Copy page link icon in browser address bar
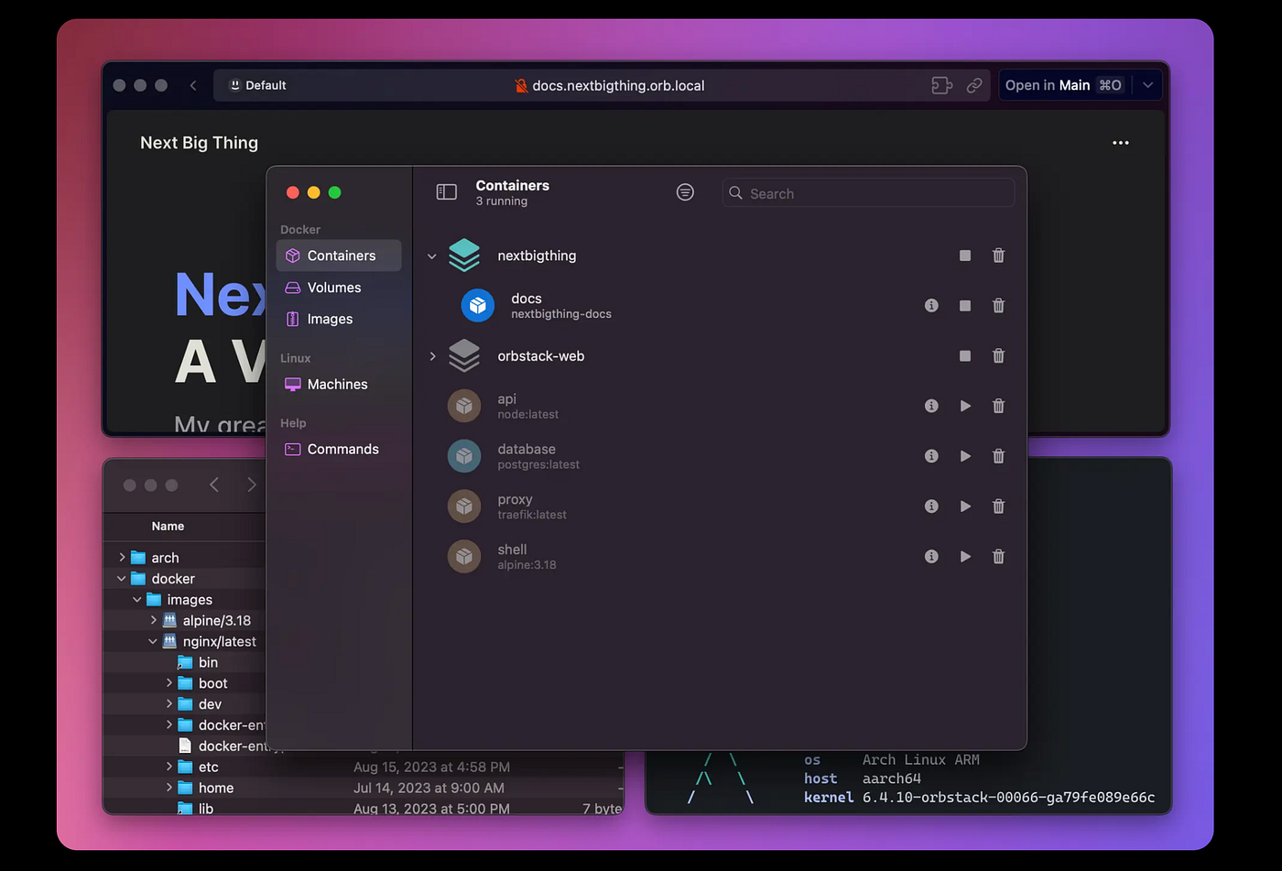 pos(974,85)
